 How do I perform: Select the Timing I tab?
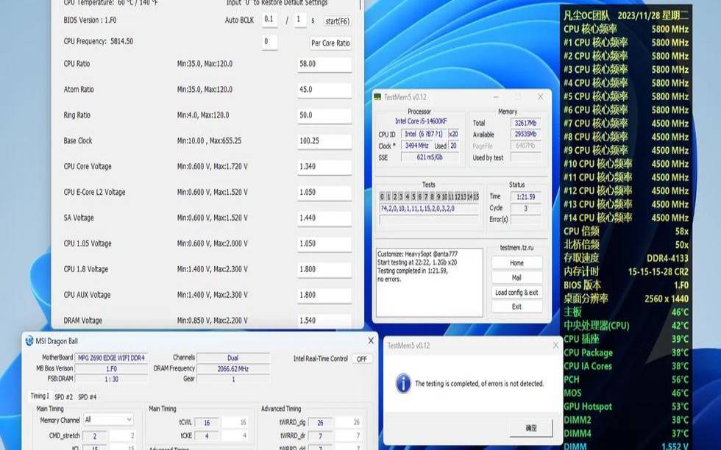point(39,396)
